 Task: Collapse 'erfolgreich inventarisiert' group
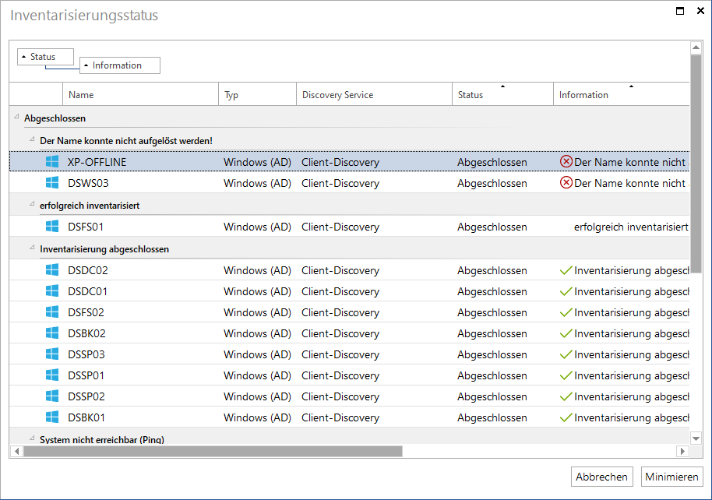pos(32,204)
